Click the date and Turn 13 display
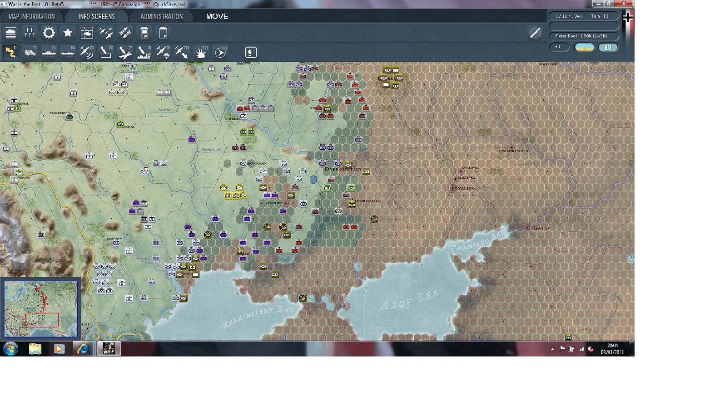The width and height of the screenshot is (705, 396). (x=584, y=16)
